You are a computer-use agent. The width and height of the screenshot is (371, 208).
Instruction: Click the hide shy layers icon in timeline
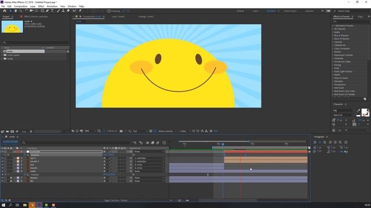pyautogui.click(x=147, y=143)
